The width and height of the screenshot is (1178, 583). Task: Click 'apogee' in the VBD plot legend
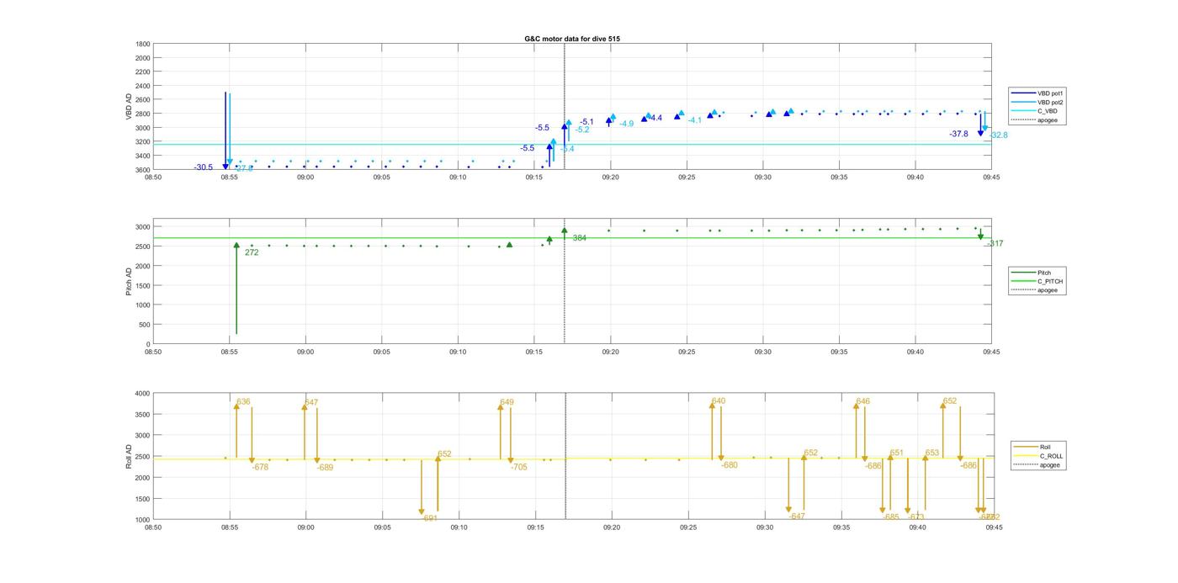tap(1036, 119)
